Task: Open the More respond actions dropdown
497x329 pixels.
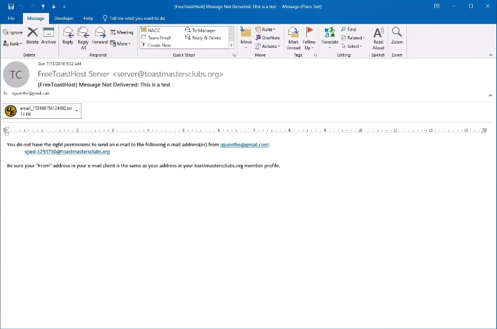Action: coord(121,44)
